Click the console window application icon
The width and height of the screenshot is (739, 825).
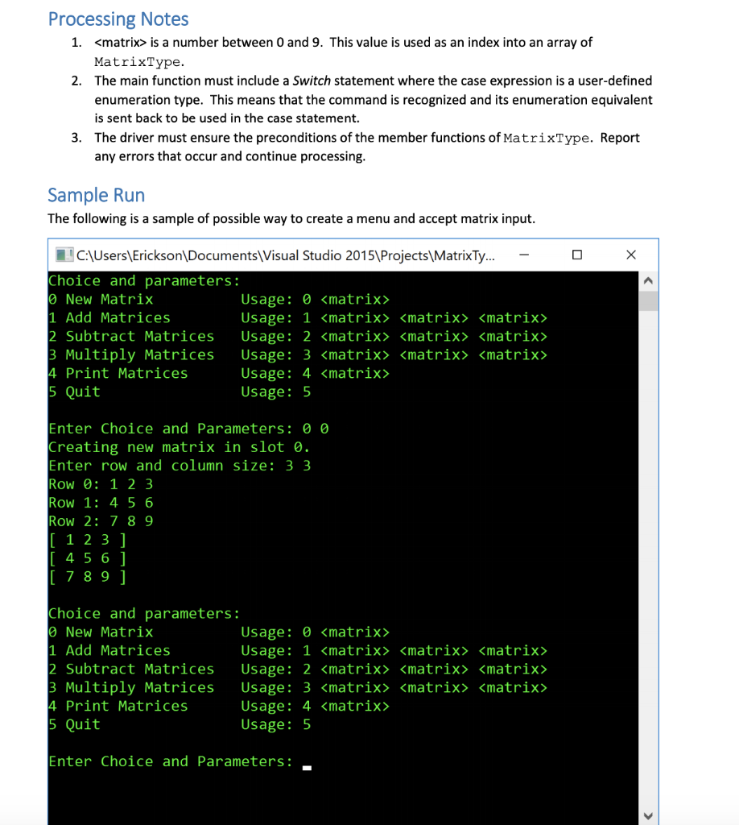pyautogui.click(x=64, y=255)
